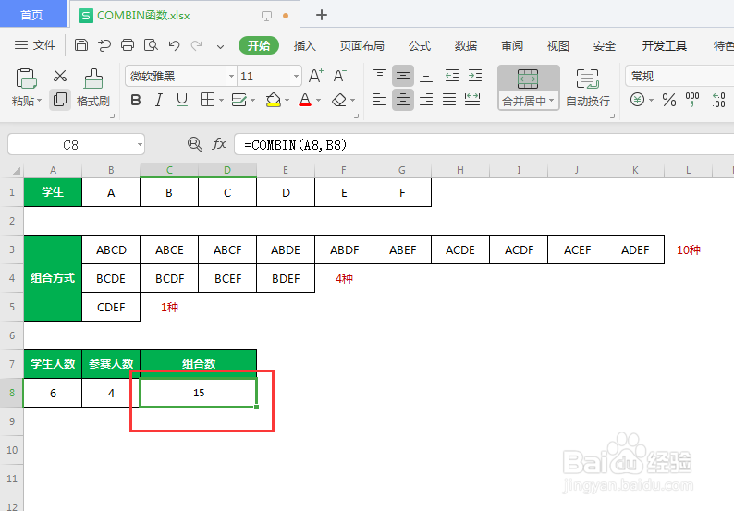Expand borders dropdown arrow
Viewport: 734px width, 511px height.
point(221,100)
